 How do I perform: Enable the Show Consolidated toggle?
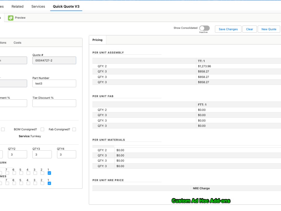(x=204, y=29)
